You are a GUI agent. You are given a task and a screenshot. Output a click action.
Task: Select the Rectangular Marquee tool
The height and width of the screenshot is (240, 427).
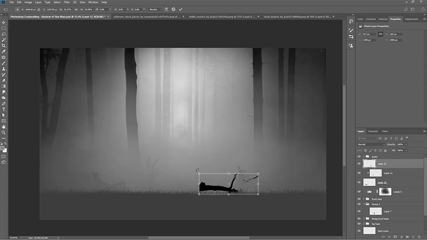click(4, 28)
